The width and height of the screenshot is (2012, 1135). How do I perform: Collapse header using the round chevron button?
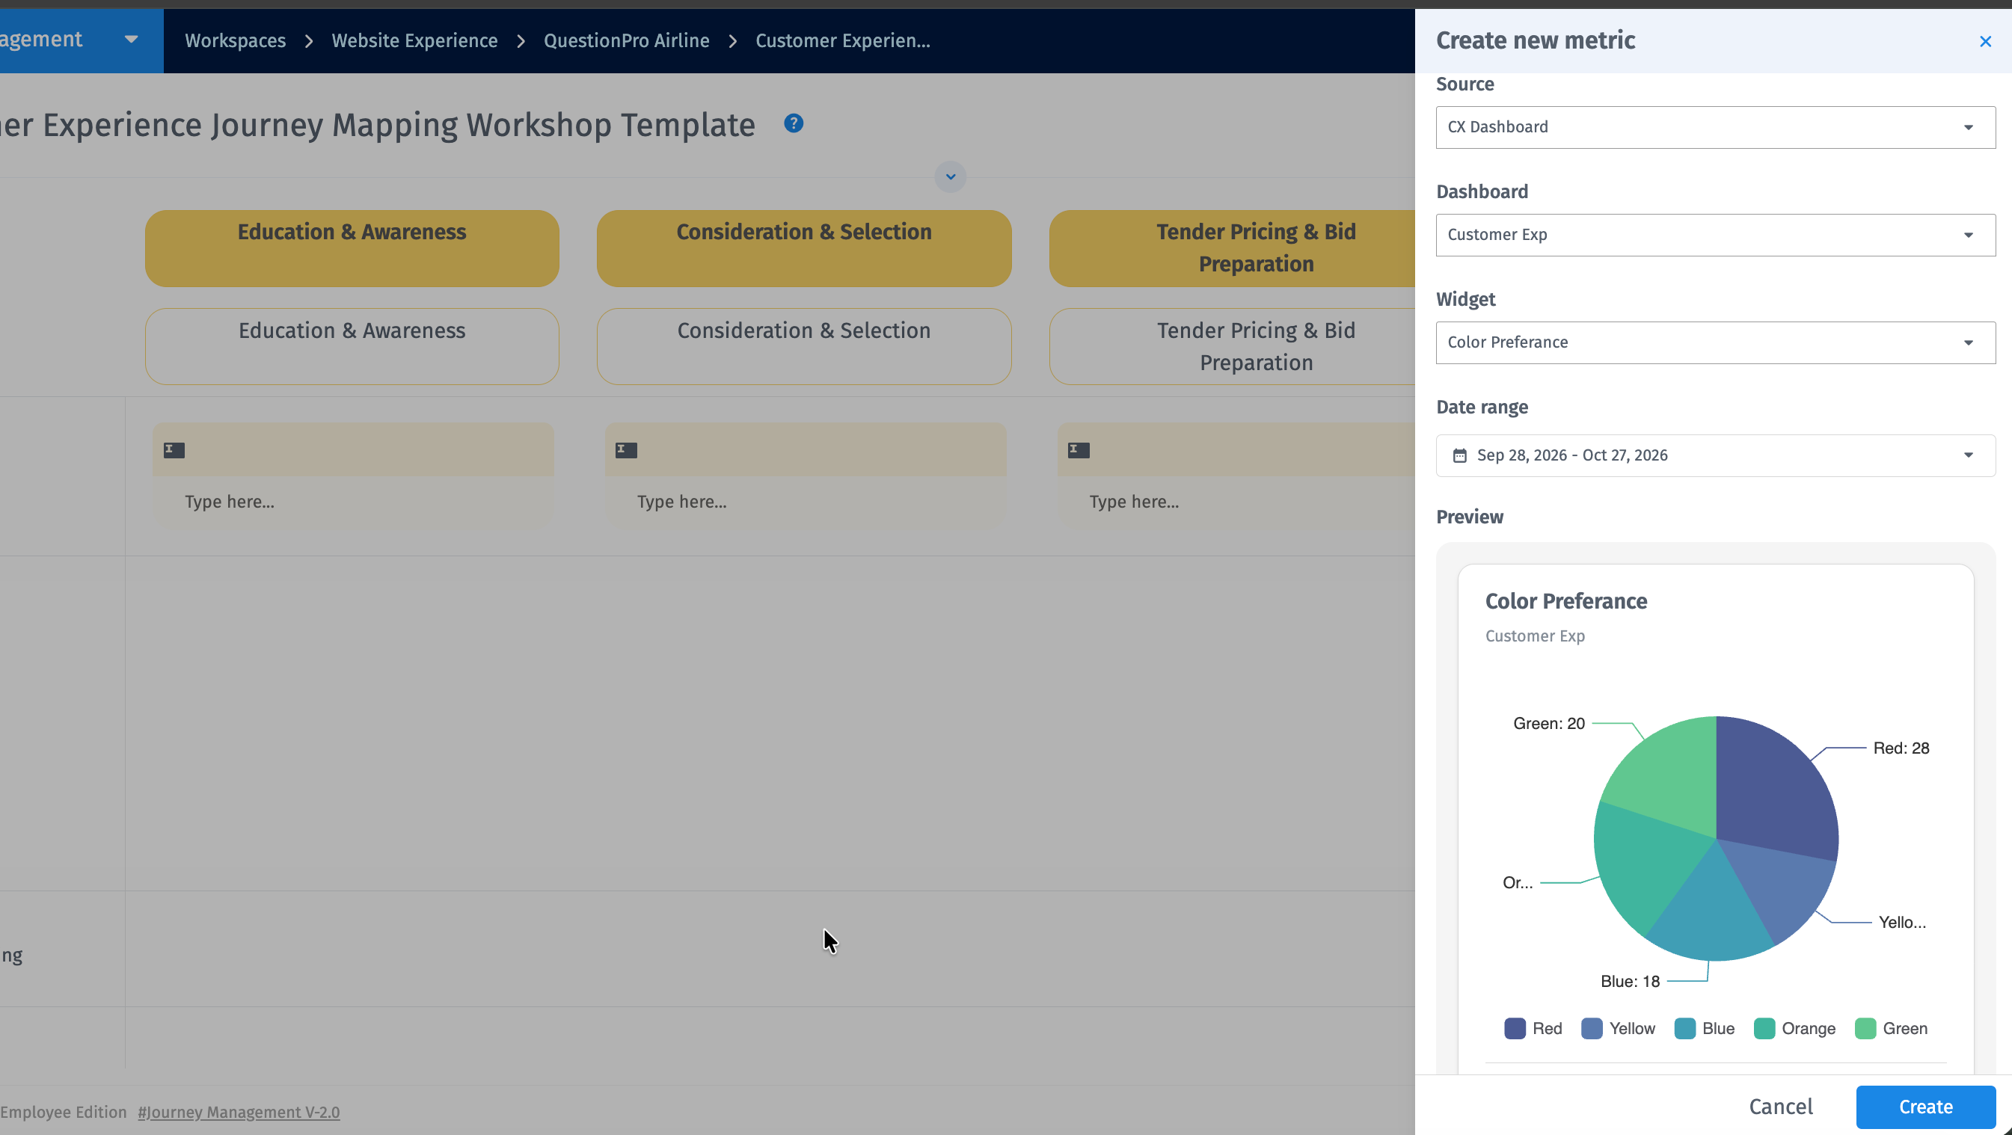pos(951,176)
